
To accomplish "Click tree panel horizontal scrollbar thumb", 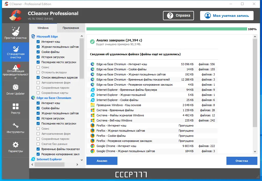I will (x=49, y=164).
